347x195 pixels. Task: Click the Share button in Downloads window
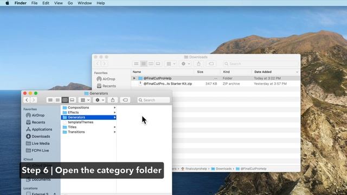[x=198, y=64]
